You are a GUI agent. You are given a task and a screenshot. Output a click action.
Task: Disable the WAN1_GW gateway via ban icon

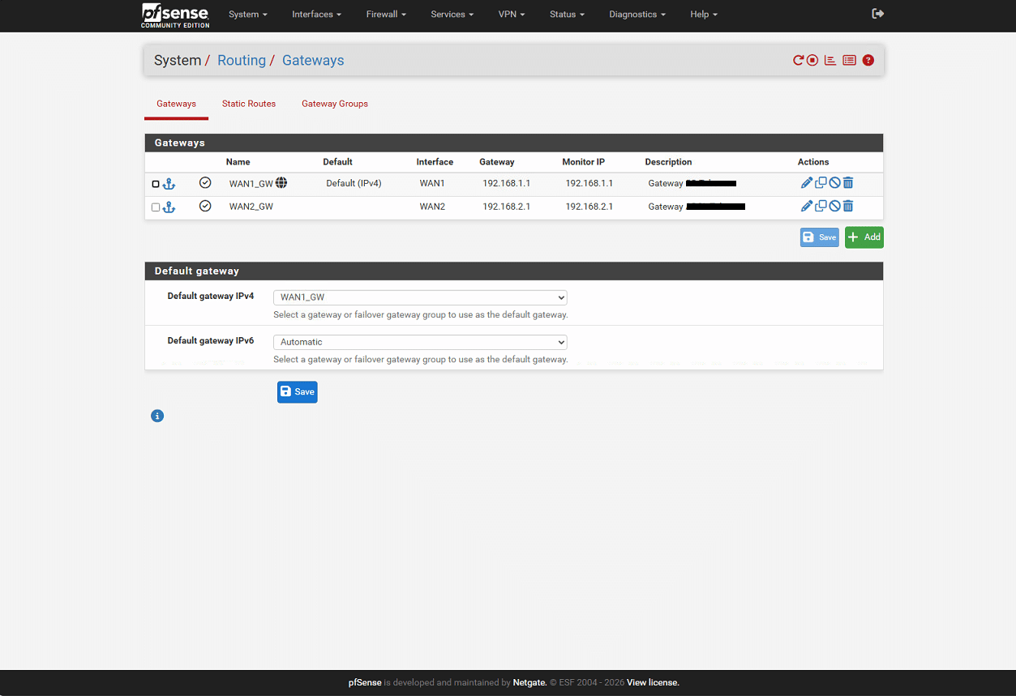[834, 183]
